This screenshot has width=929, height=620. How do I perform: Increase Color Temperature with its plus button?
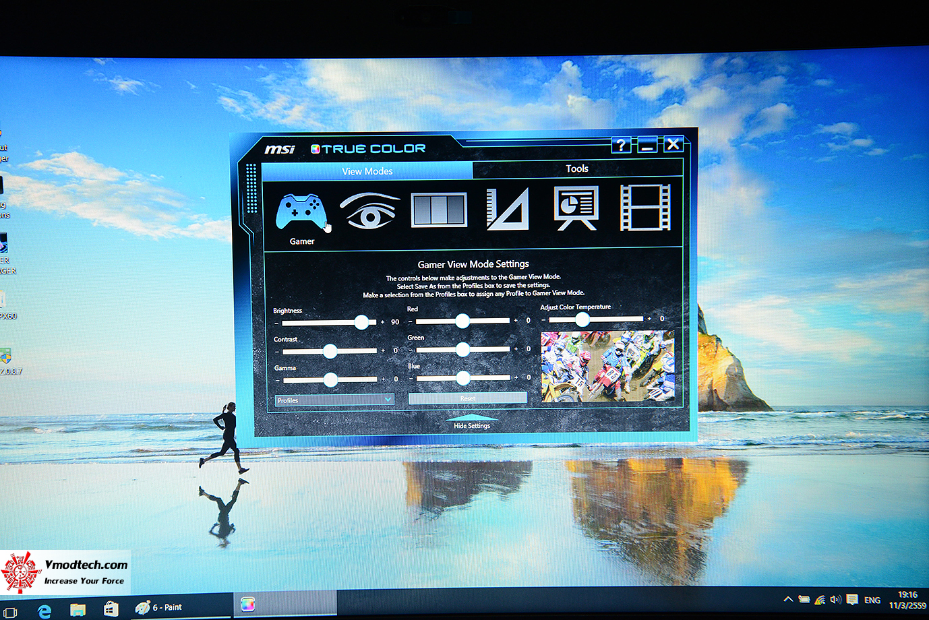pos(649,318)
